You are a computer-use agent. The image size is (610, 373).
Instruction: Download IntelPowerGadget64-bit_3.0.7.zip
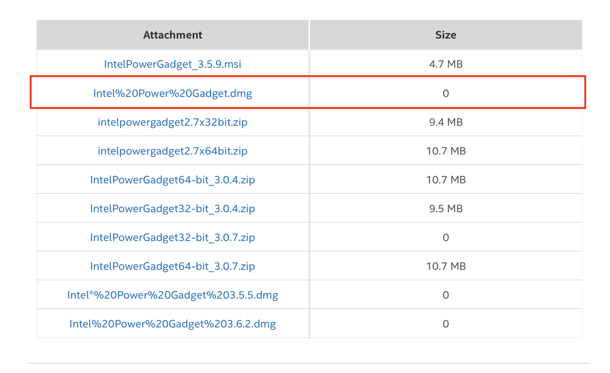172,266
